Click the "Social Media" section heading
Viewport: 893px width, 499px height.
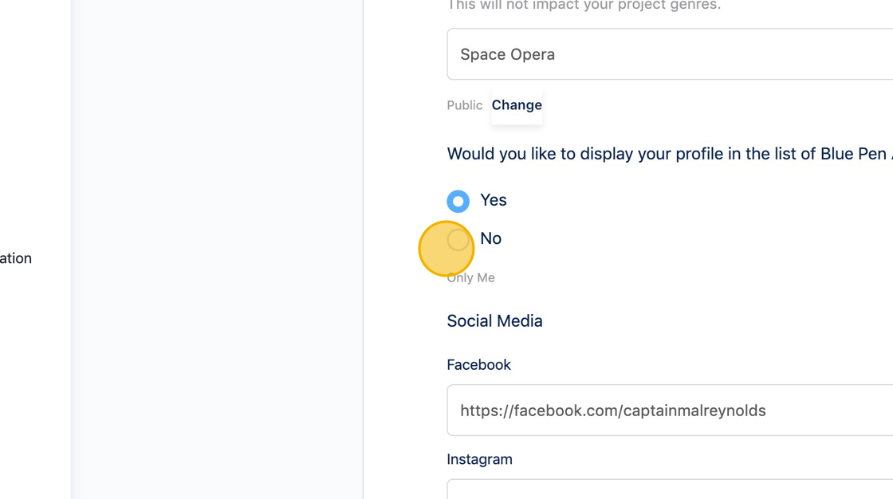coord(494,320)
